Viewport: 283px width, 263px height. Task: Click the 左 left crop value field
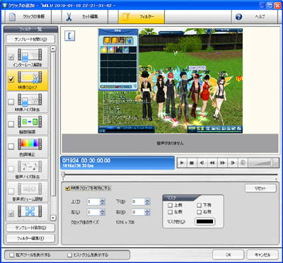(93, 212)
